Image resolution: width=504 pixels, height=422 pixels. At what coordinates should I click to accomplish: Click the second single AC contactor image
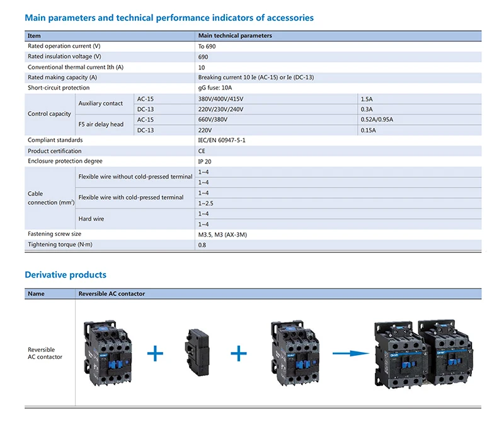pyautogui.click(x=295, y=353)
